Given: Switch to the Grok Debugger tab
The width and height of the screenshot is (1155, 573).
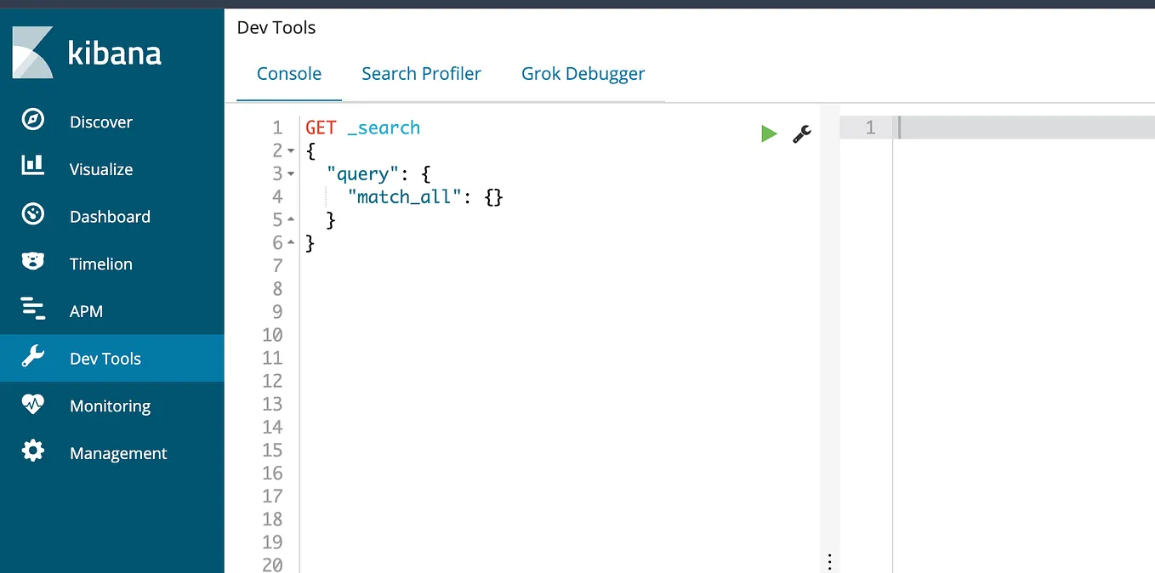Looking at the screenshot, I should click(583, 74).
